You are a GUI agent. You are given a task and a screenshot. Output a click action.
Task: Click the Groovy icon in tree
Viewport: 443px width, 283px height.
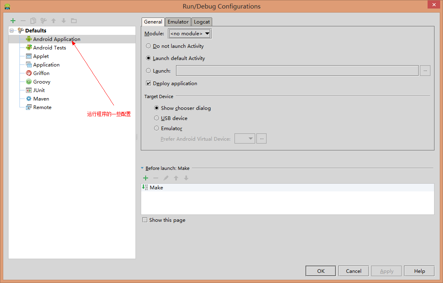29,81
